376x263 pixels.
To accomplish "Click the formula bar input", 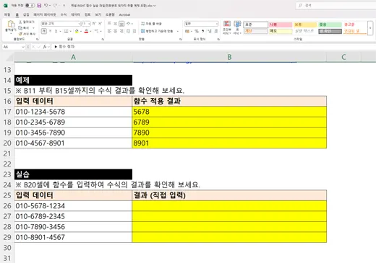I will tap(214, 47).
